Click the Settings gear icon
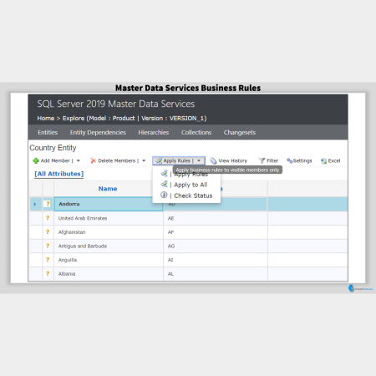This screenshot has width=376, height=376. (x=289, y=160)
